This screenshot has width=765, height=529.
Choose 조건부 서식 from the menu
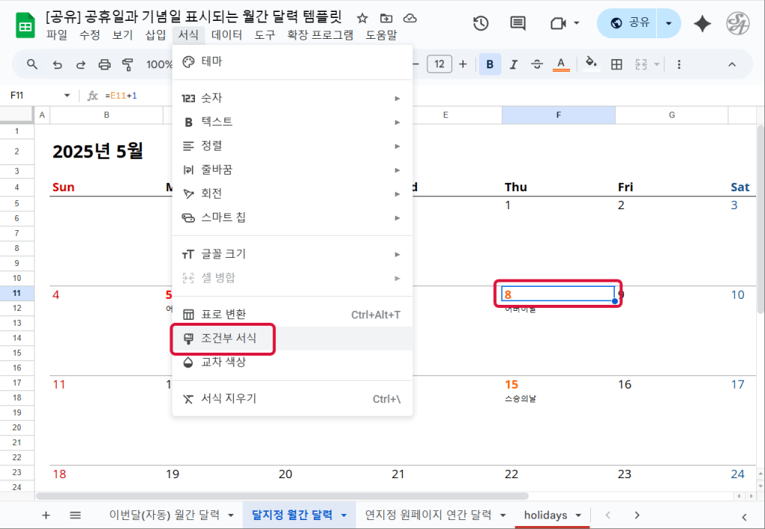click(x=229, y=338)
